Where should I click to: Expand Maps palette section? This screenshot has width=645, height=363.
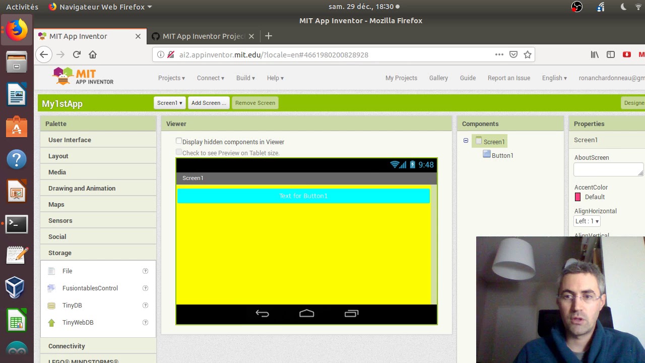98,205
